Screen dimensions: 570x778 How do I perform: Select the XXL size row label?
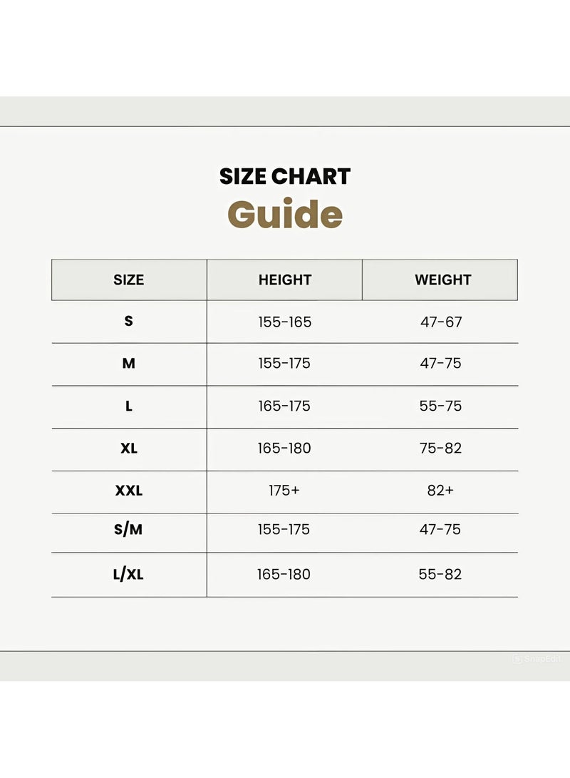coord(129,491)
